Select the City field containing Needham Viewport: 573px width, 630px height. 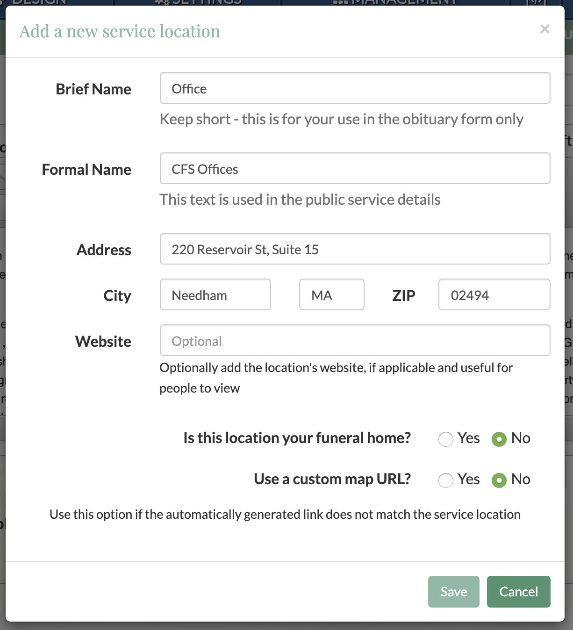pos(215,295)
